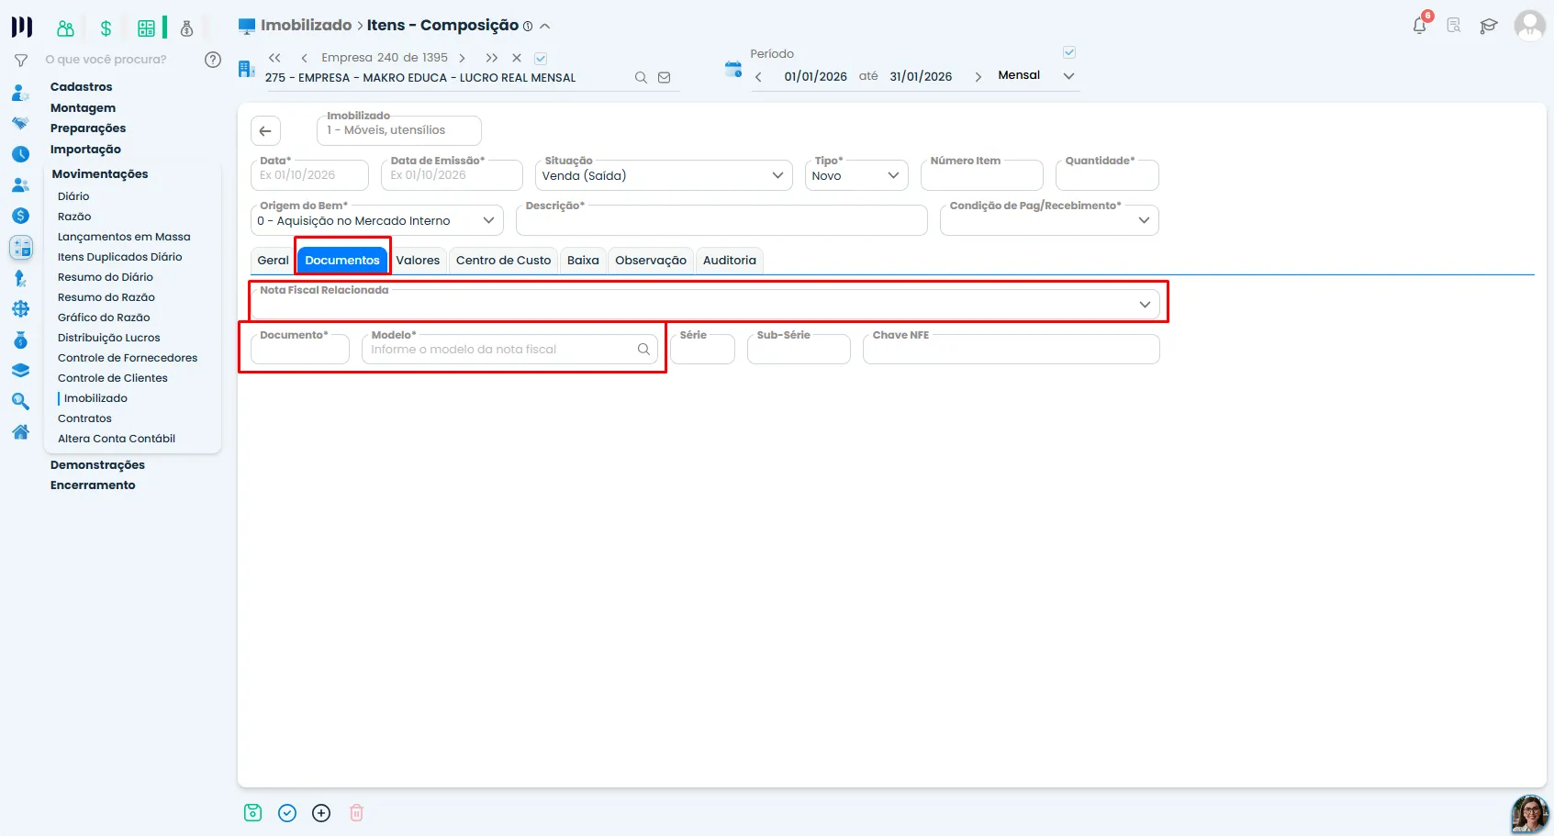
Task: Add new item with plus circle icon
Action: (x=321, y=813)
